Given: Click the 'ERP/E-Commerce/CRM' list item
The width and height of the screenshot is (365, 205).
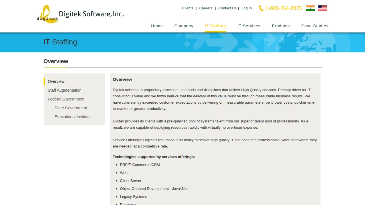Looking at the screenshot, I should [x=140, y=165].
